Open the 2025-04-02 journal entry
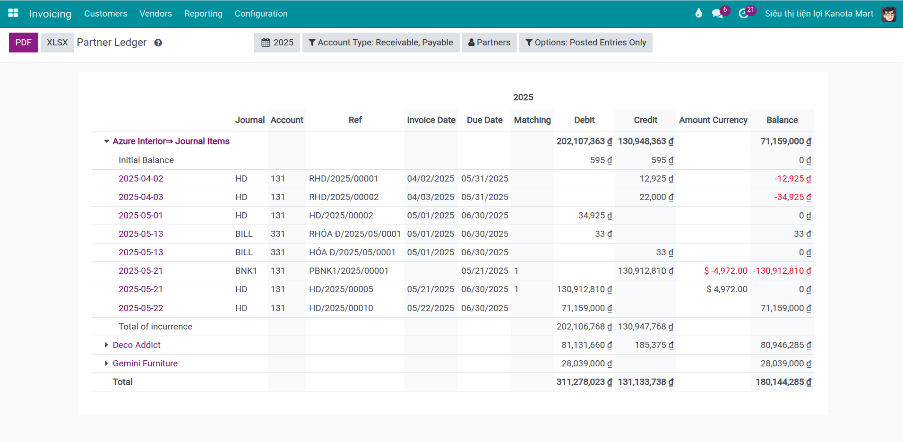903x442 pixels. click(141, 179)
